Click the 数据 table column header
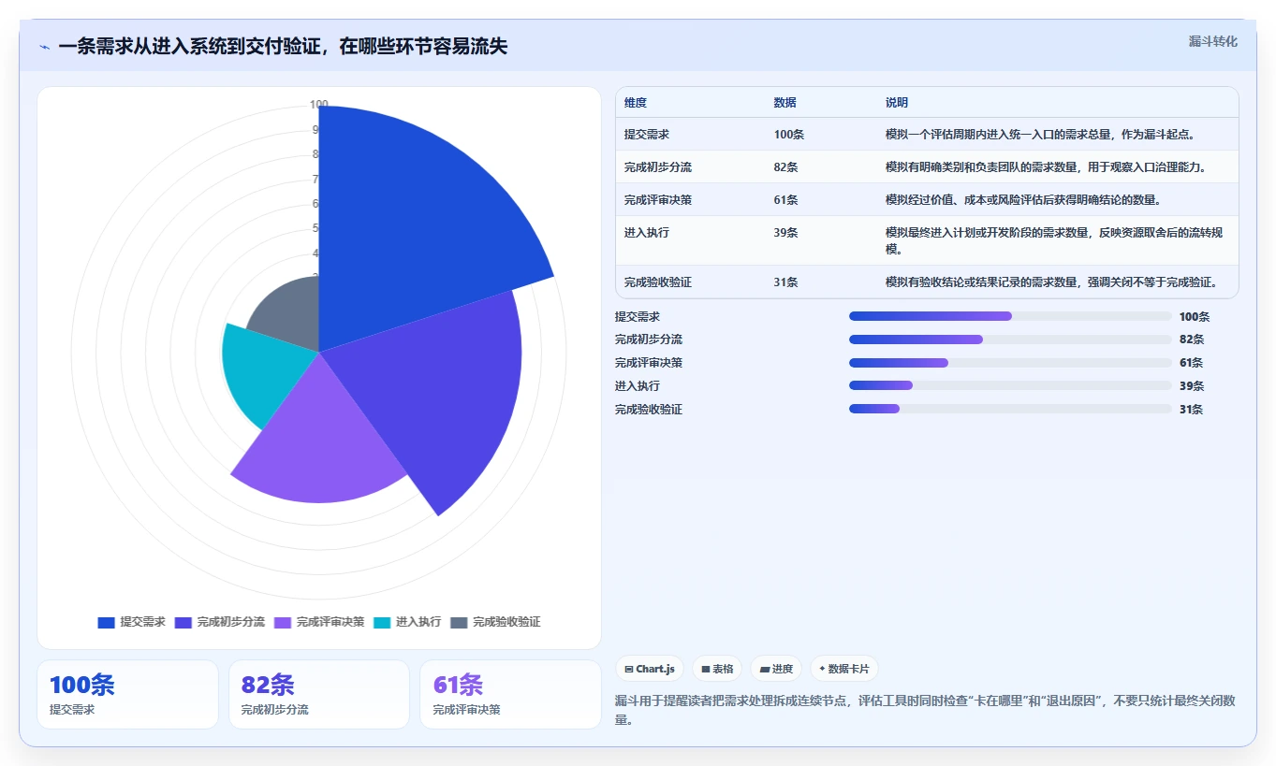Screen dimensions: 1276x766 tap(785, 103)
